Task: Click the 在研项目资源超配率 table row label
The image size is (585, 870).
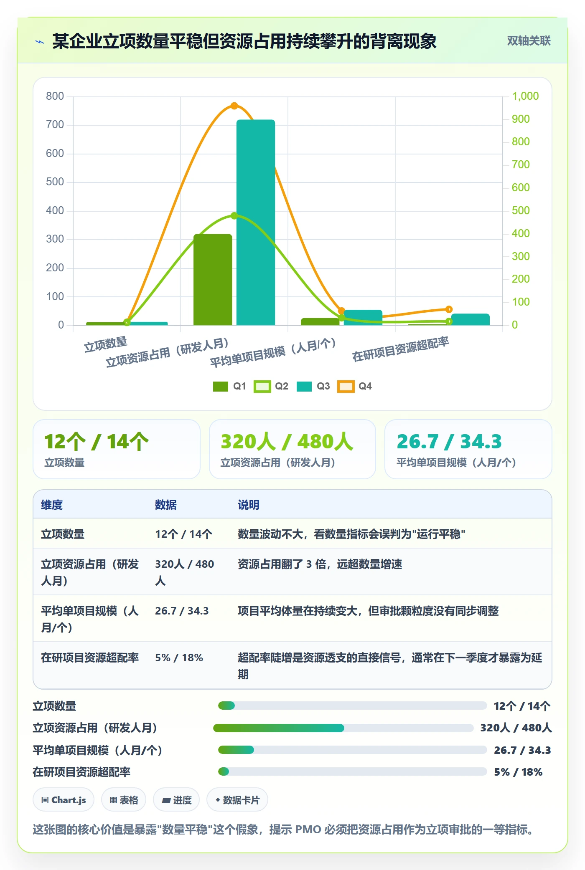Action: click(x=90, y=658)
